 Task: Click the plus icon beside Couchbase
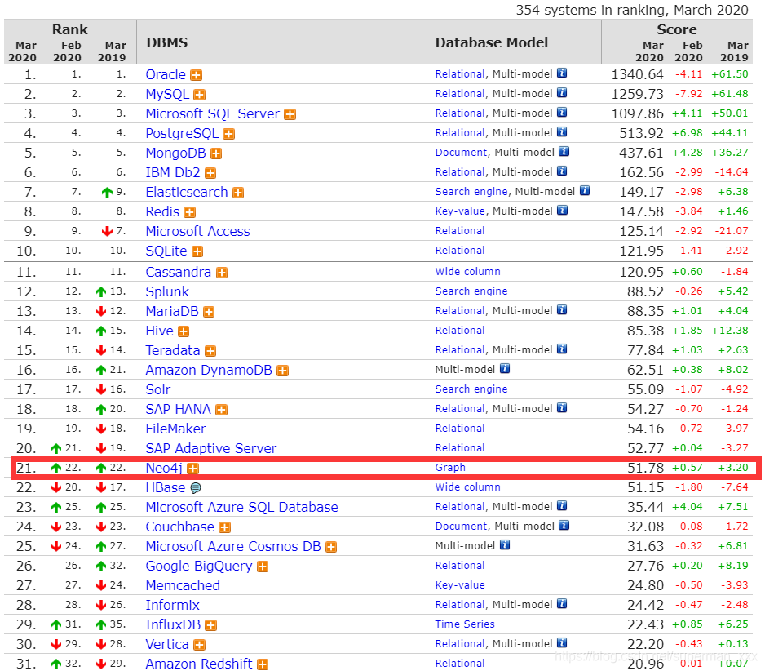click(224, 527)
